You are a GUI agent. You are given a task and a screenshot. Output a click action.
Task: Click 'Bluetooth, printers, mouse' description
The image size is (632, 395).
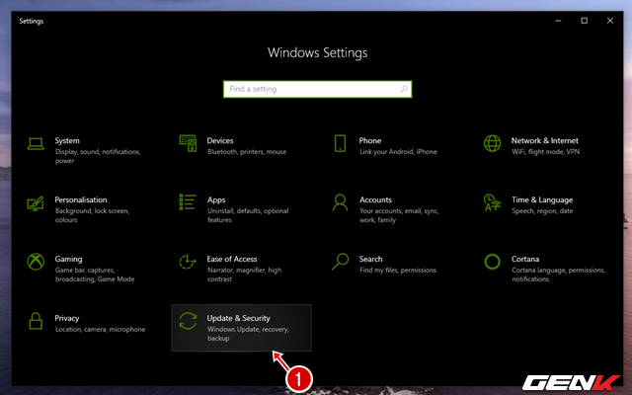click(247, 152)
